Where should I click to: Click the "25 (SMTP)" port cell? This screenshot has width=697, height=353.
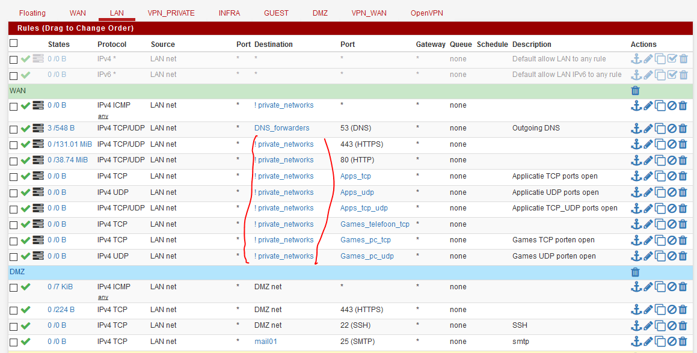click(357, 342)
